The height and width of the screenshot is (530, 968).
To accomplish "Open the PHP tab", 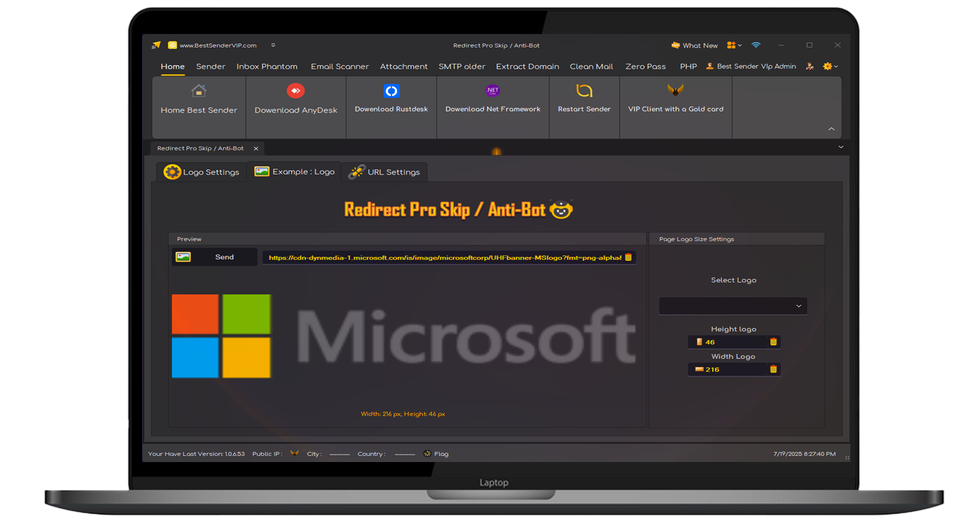I will (689, 67).
